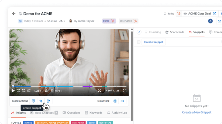The image size is (222, 124).
Task: Click the add scorecard quick action
Action: click(48, 101)
